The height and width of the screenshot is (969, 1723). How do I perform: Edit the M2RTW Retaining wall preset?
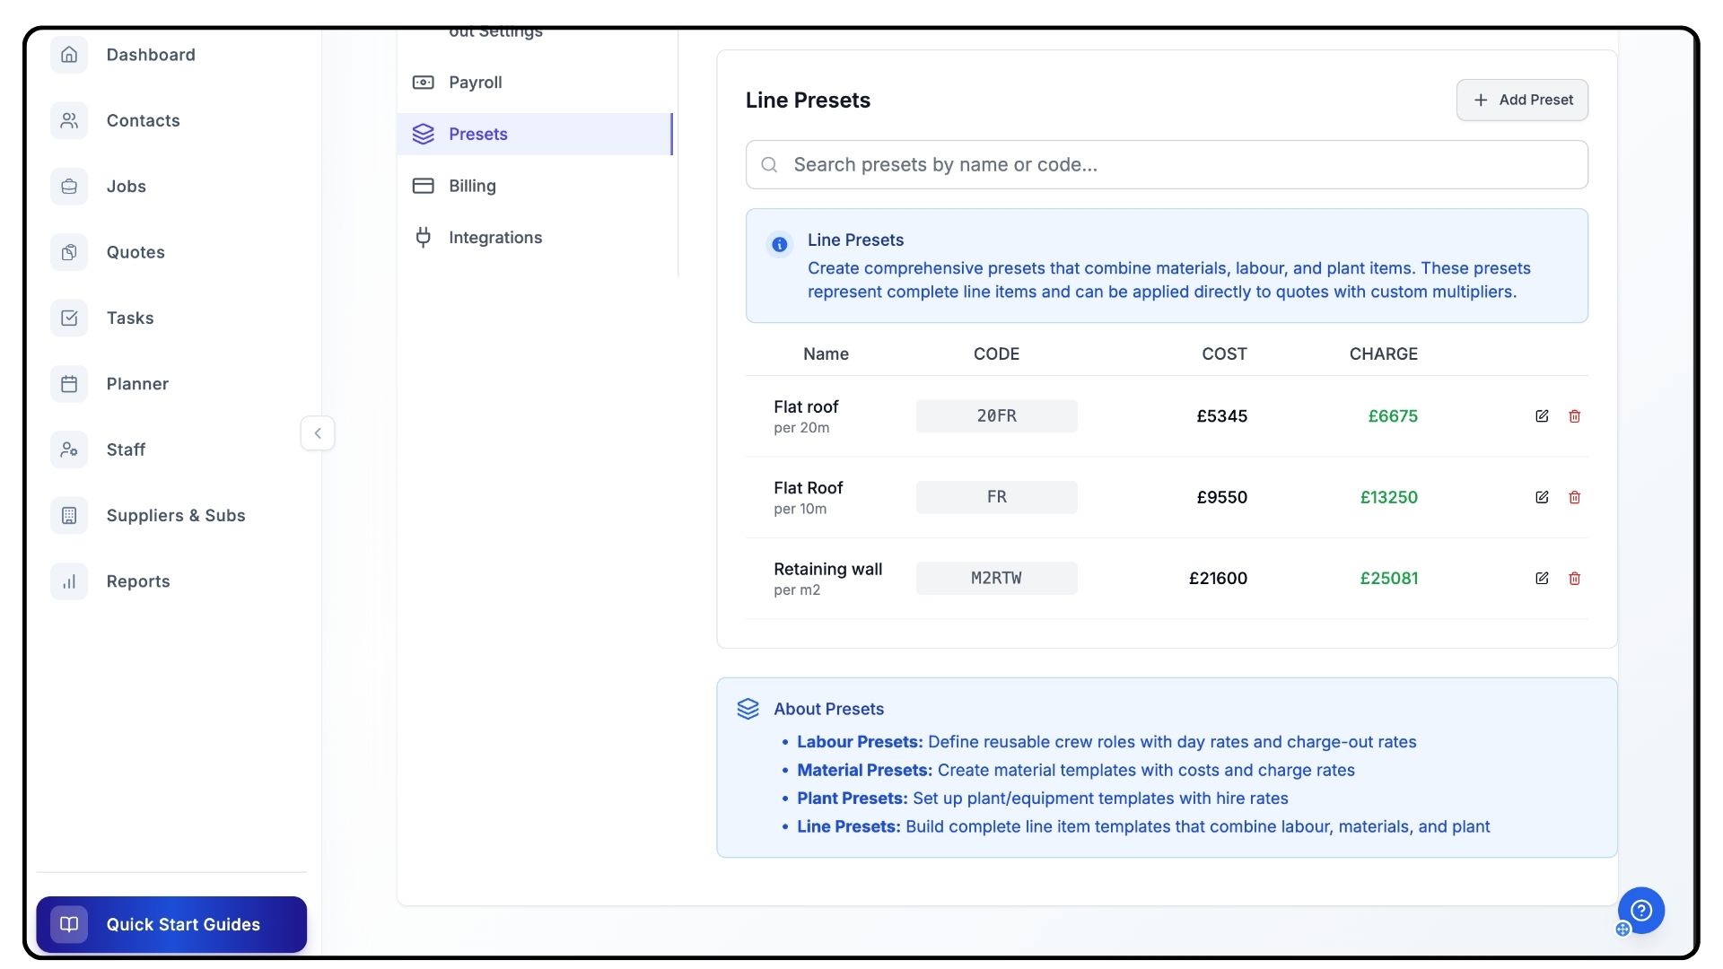(x=1542, y=579)
